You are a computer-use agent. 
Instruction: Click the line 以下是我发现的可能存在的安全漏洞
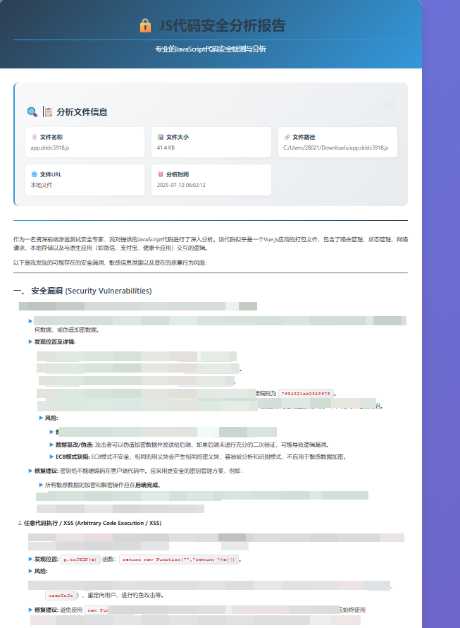111,262
